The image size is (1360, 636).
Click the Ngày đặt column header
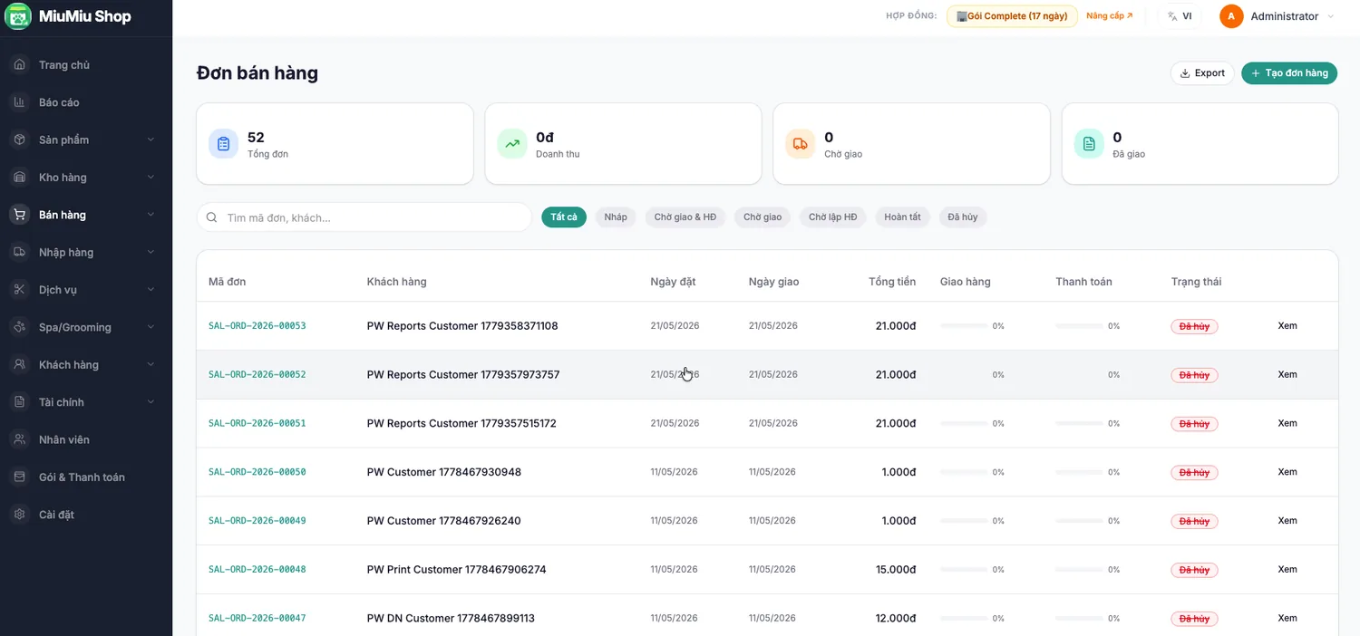point(673,282)
